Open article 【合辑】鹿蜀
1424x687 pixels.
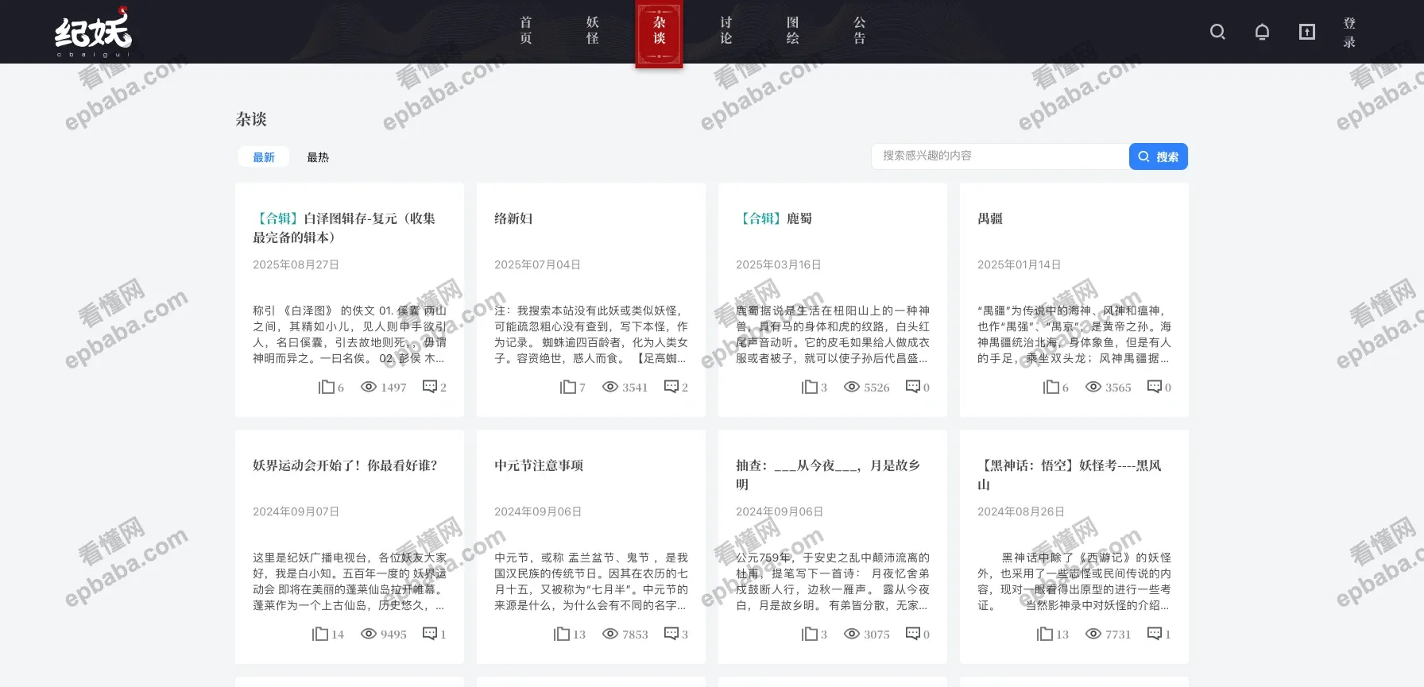(x=774, y=218)
